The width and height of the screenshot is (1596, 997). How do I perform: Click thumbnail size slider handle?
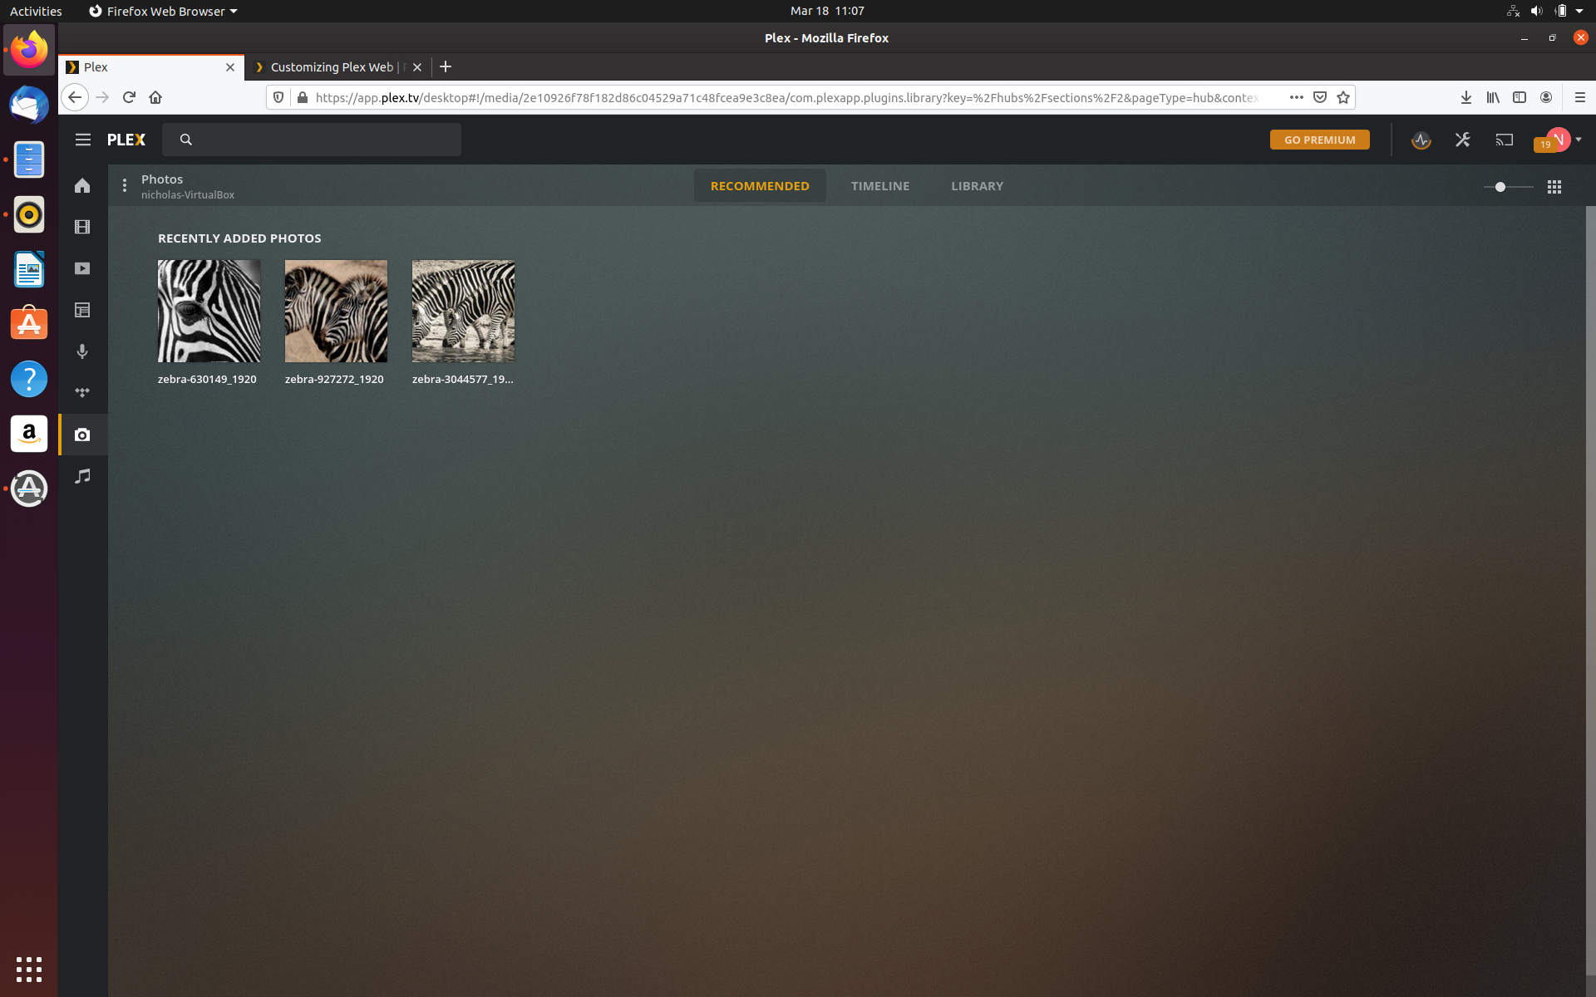(1500, 187)
